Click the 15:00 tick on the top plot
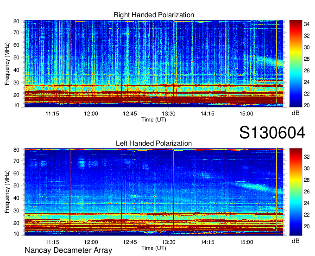The height and width of the screenshot is (256, 315). click(x=246, y=114)
